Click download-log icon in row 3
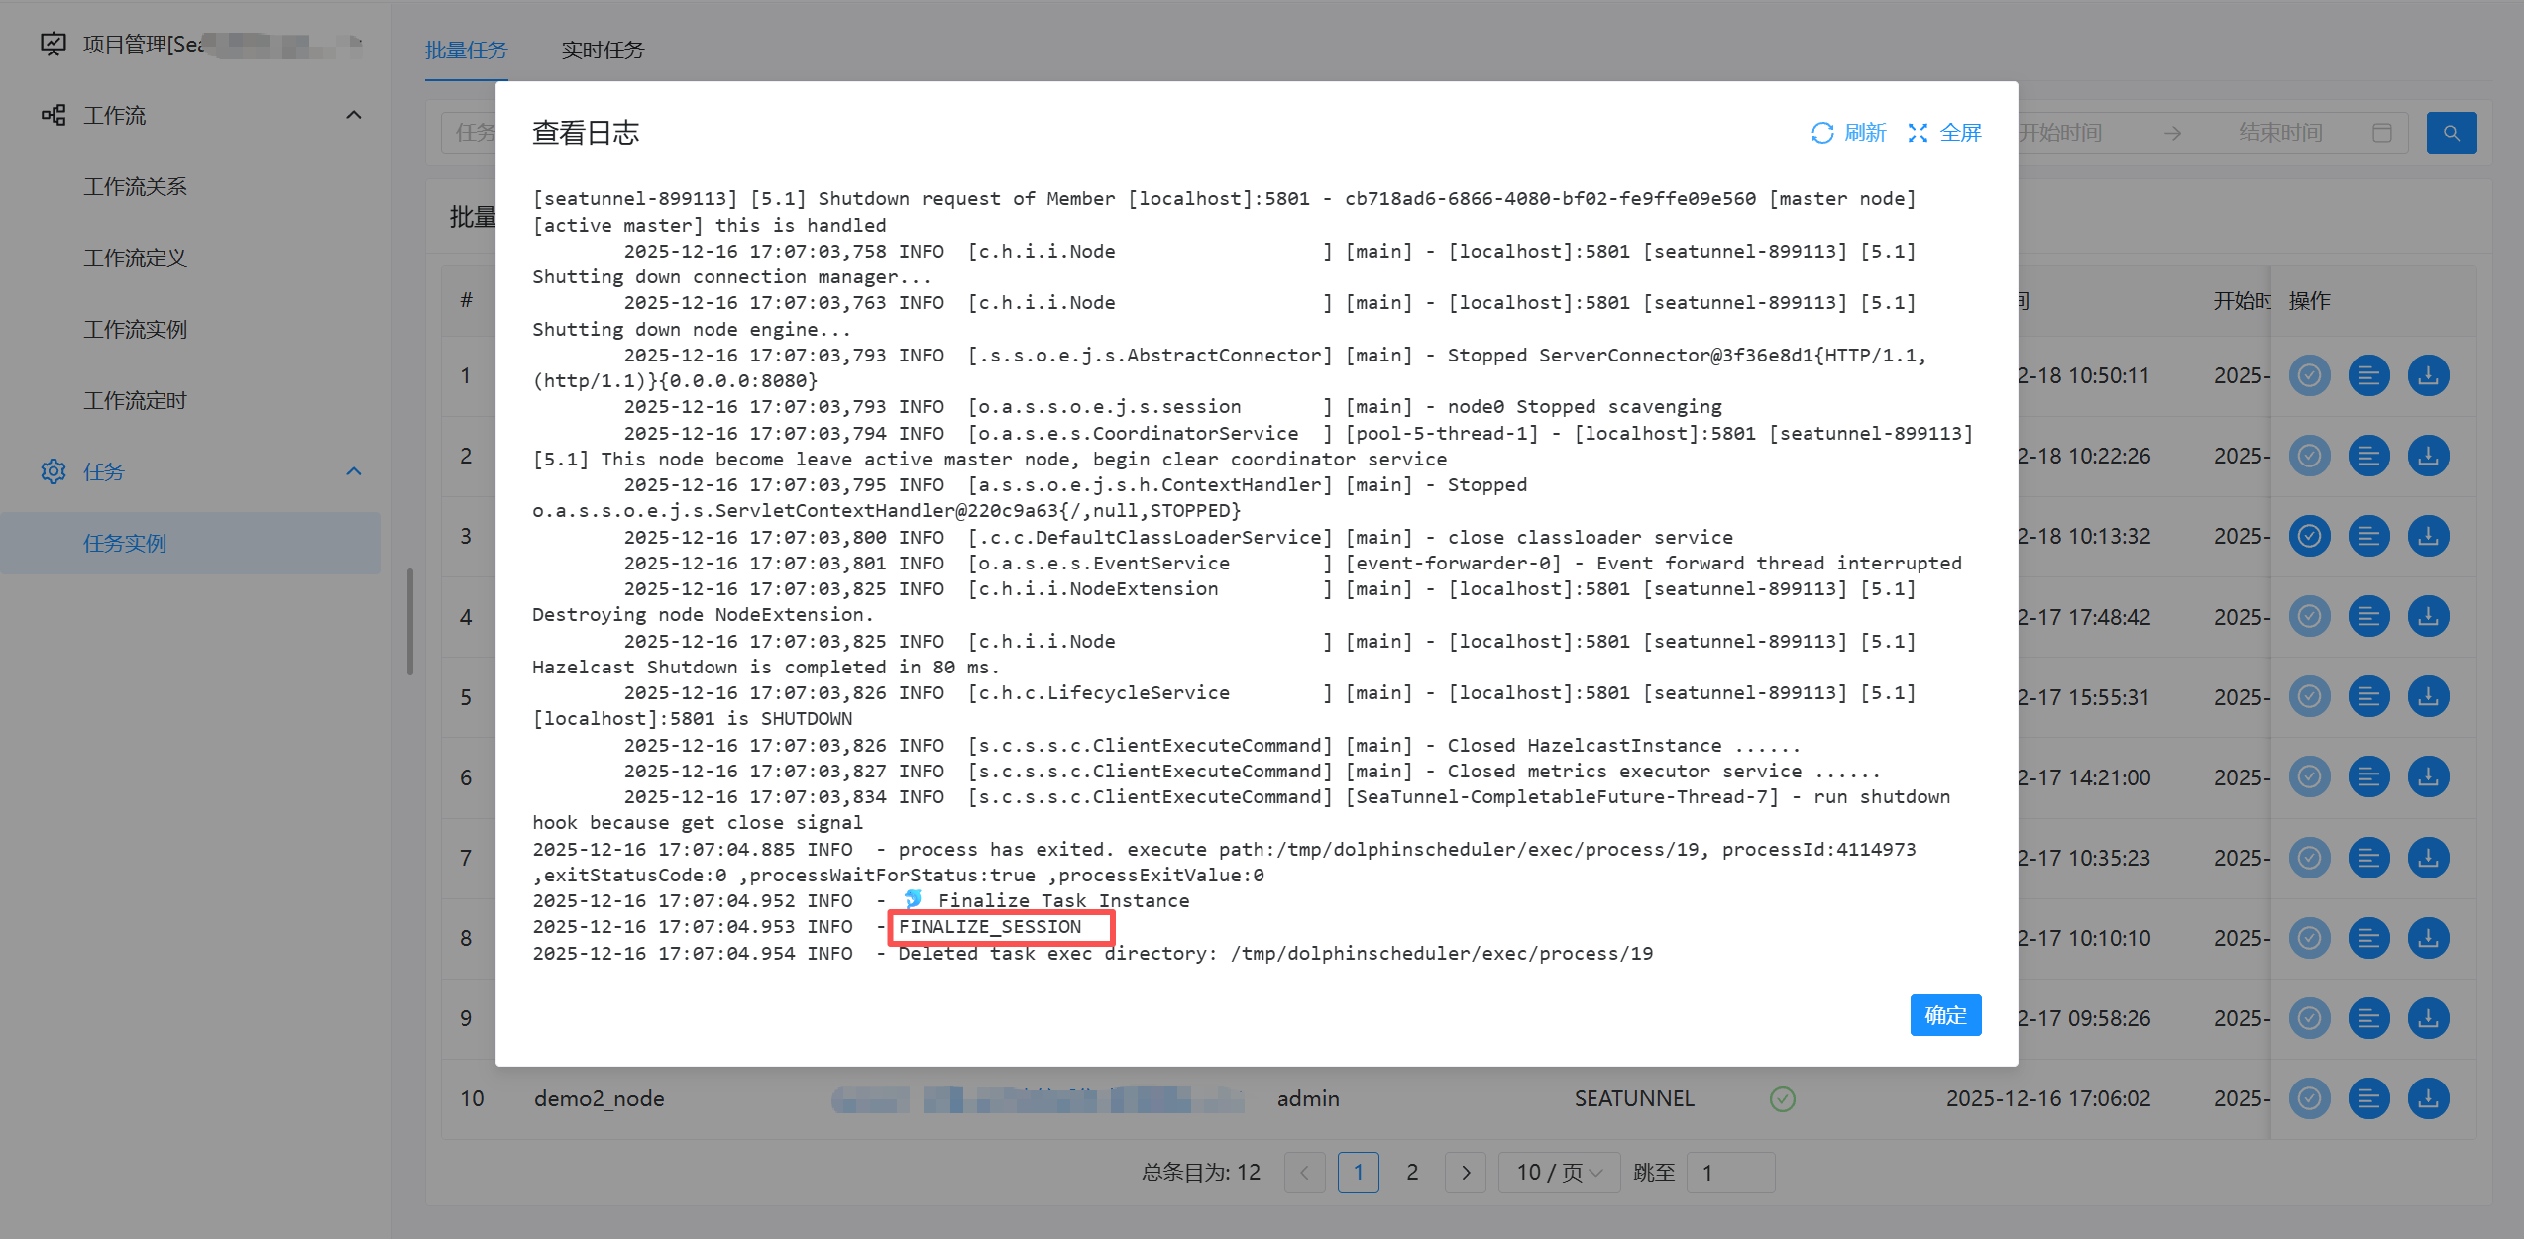Viewport: 2524px width, 1239px height. [2428, 536]
